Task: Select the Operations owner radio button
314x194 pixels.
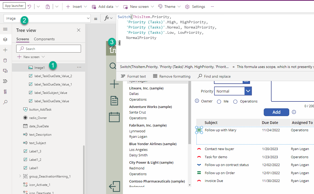Action: point(235,101)
